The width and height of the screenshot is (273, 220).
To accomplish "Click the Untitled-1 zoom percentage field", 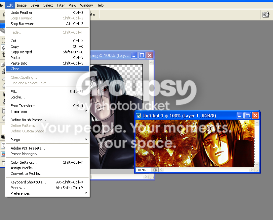I will pyautogui.click(x=143, y=170).
